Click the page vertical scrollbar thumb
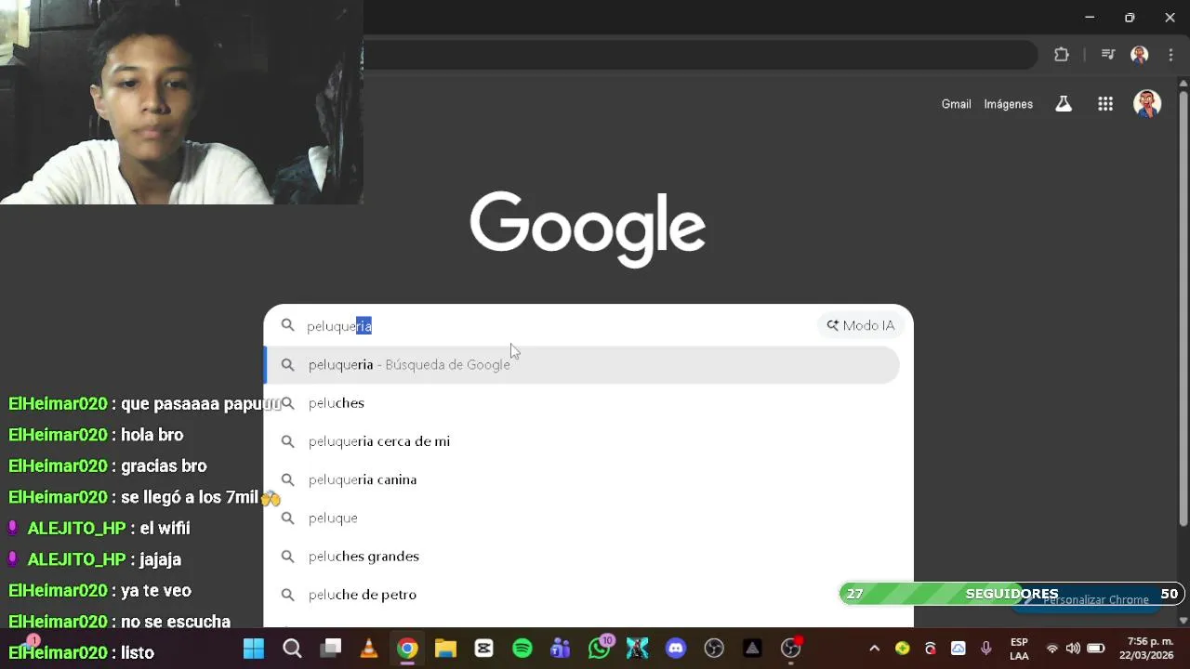Image resolution: width=1190 pixels, height=669 pixels. click(1183, 307)
